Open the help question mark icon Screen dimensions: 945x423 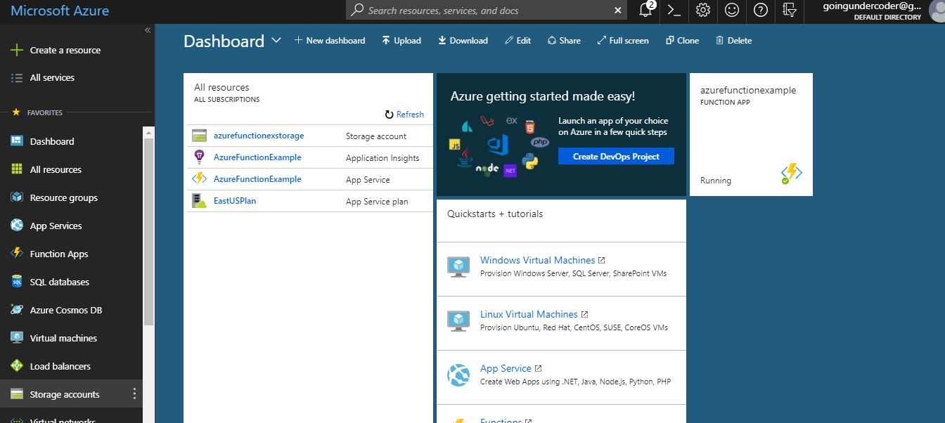pyautogui.click(x=759, y=11)
